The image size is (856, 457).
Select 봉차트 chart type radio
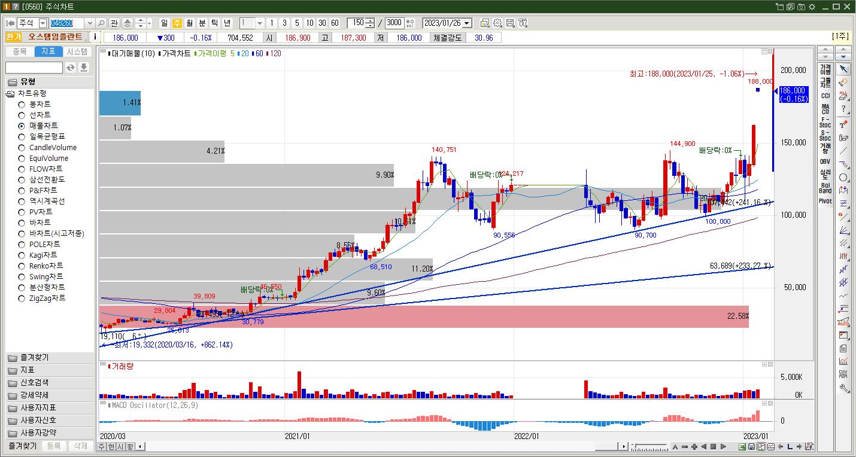(x=22, y=104)
